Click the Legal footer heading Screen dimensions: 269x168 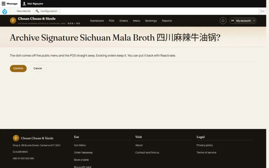pos(201,137)
